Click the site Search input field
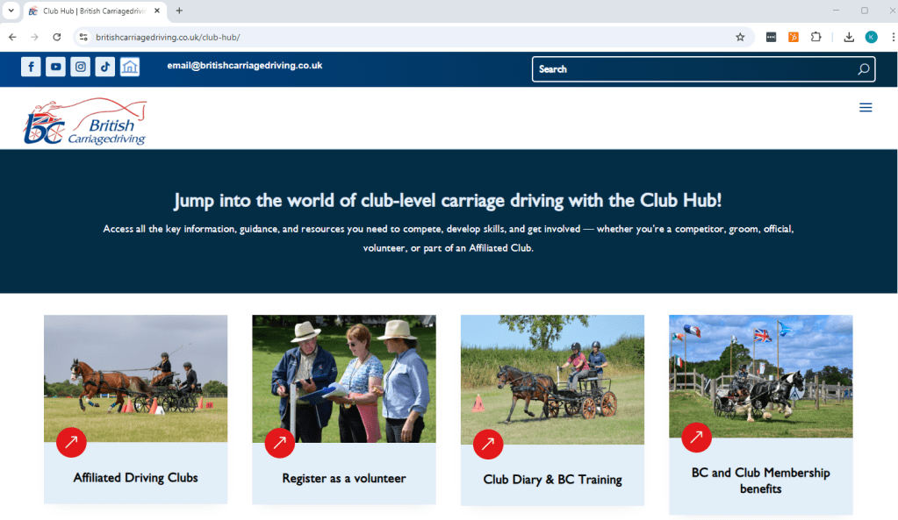The width and height of the screenshot is (898, 520). 693,69
